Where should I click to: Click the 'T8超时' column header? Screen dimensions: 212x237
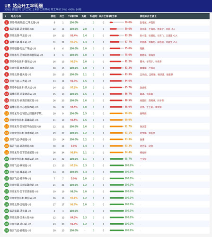coord(93,16)
